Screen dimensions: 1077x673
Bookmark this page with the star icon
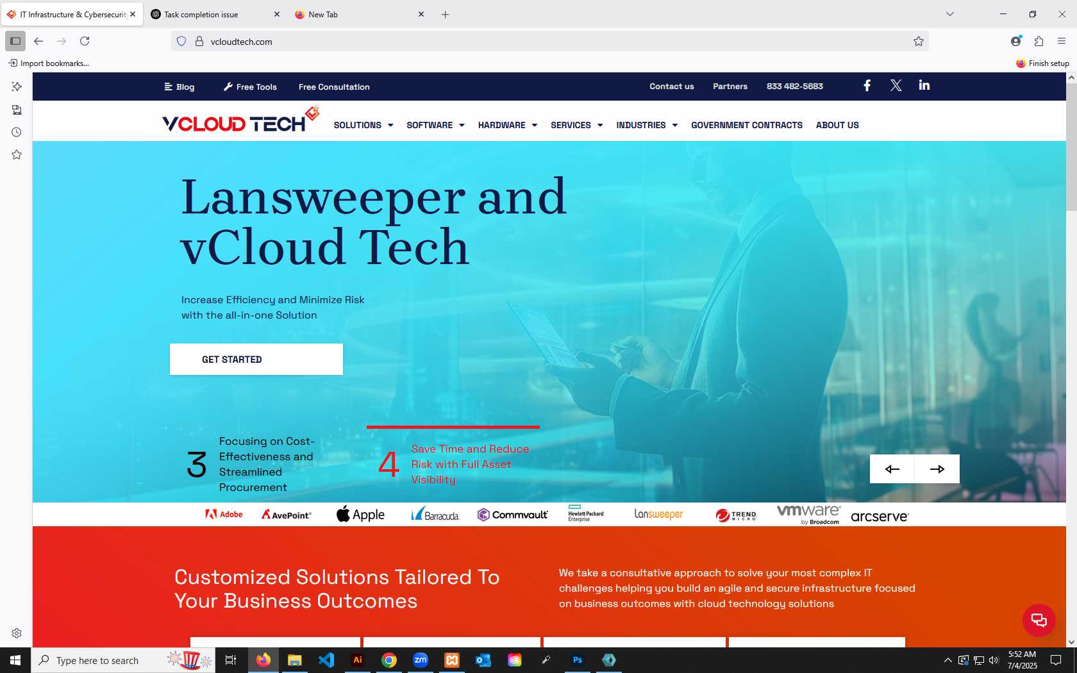click(918, 41)
